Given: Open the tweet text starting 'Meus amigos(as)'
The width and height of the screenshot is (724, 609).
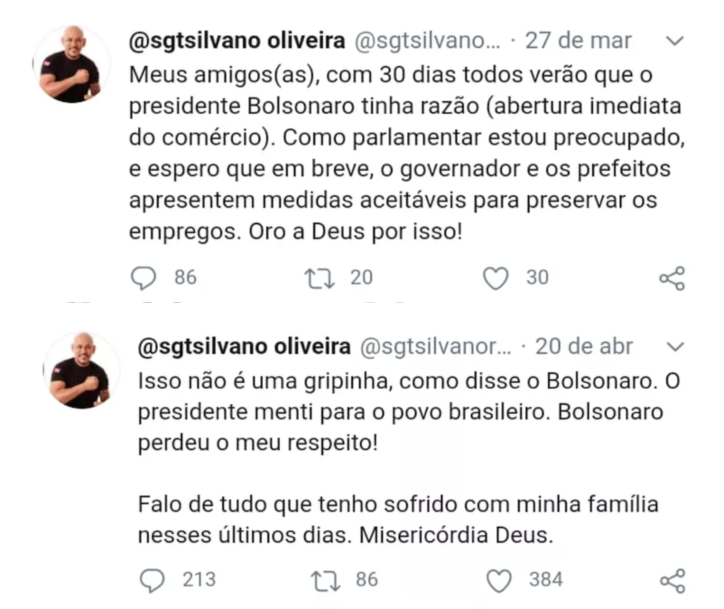Looking at the screenshot, I should [406, 153].
